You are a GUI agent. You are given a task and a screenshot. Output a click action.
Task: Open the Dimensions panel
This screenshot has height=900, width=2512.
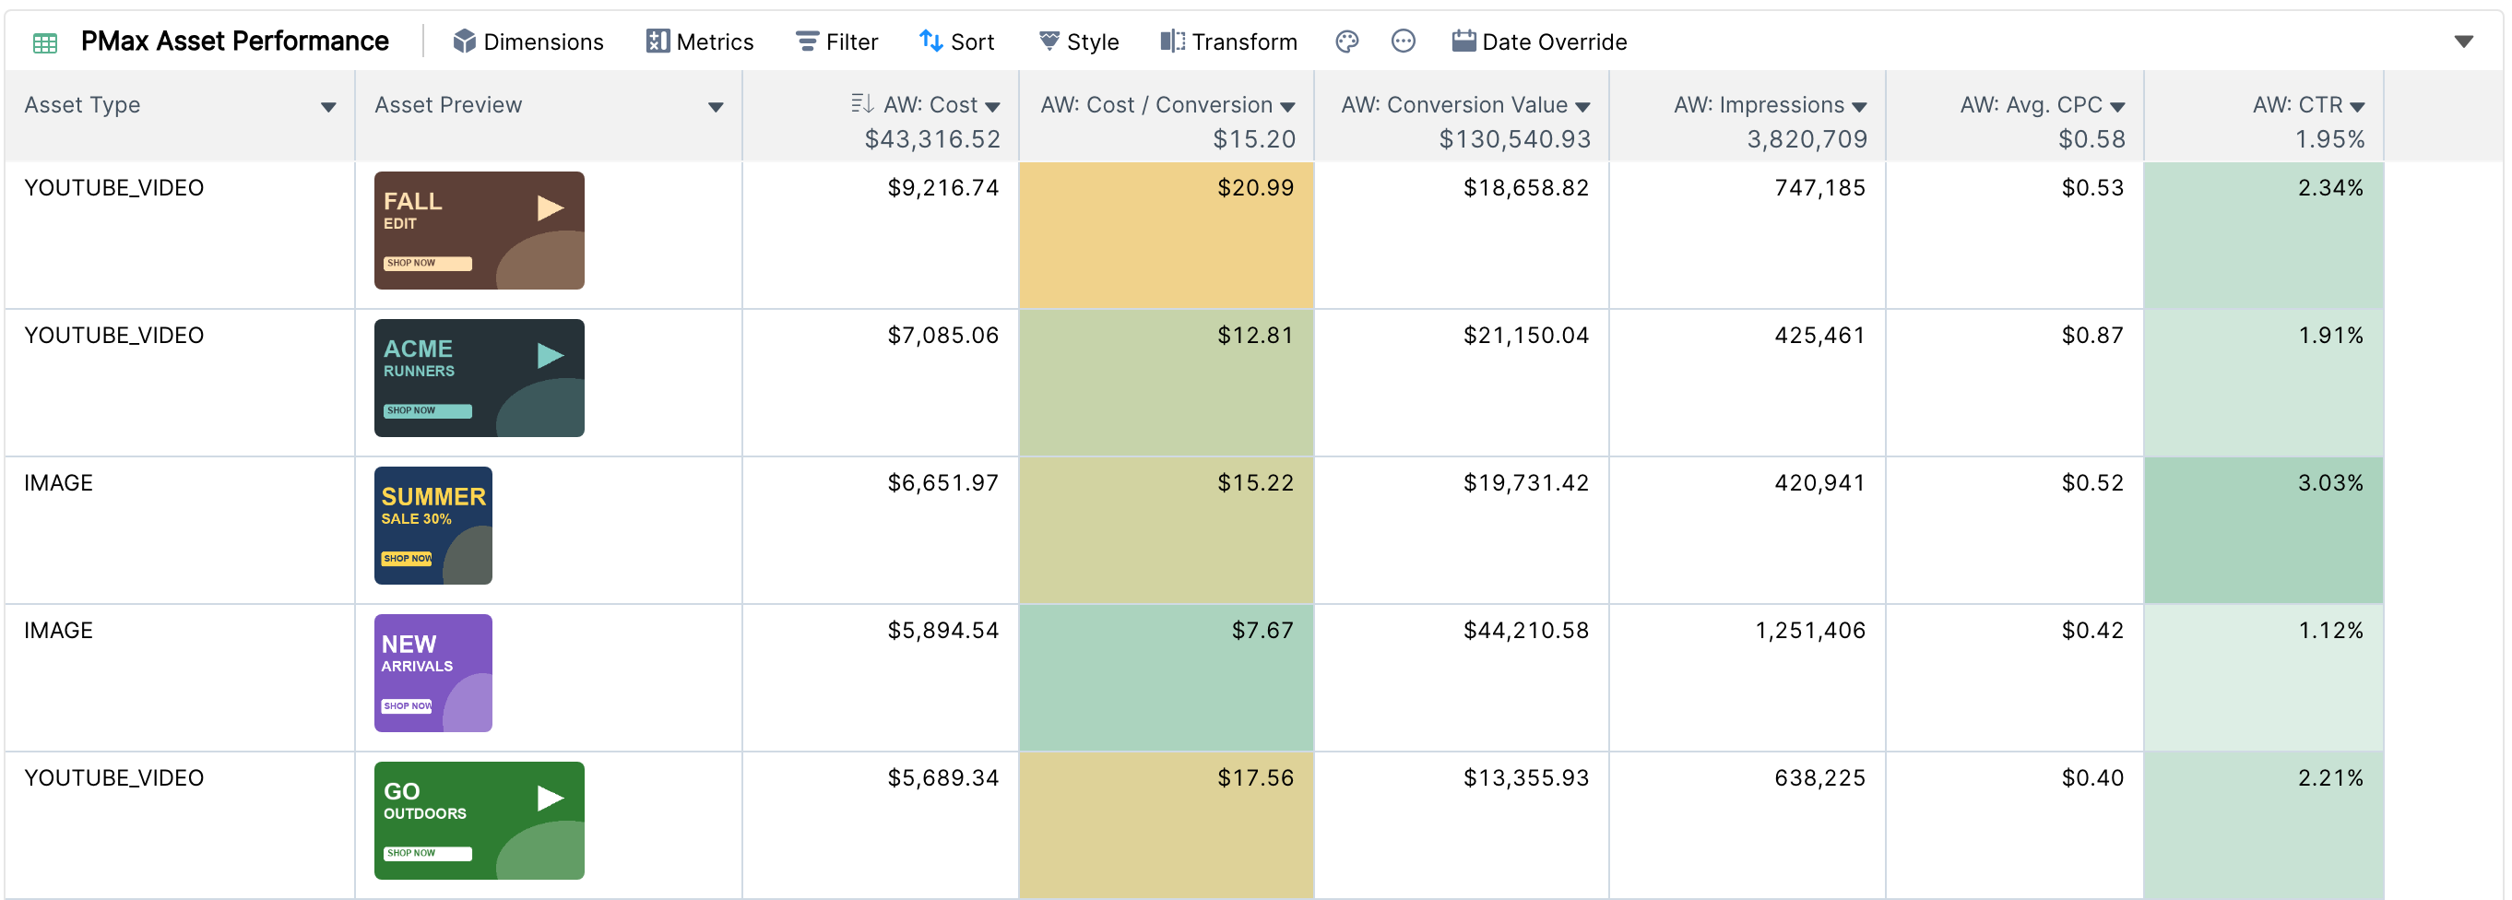coord(528,41)
